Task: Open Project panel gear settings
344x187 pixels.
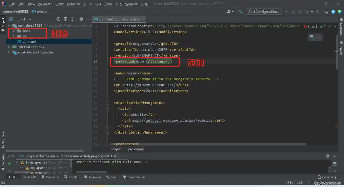Action: (81, 19)
